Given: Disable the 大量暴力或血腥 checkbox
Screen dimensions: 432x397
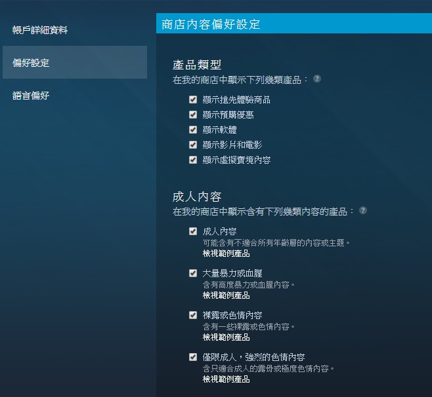Looking at the screenshot, I should point(193,273).
